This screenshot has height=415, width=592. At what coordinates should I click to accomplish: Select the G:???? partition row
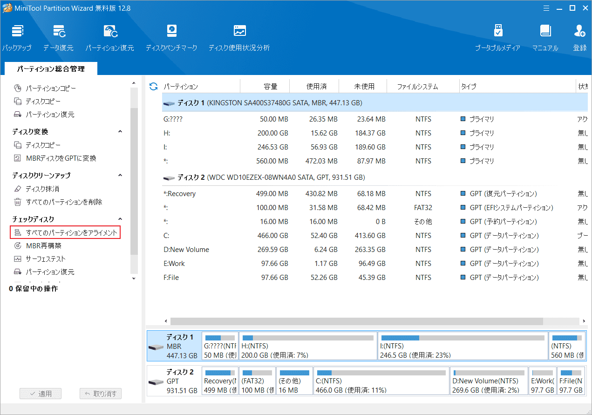(x=375, y=119)
